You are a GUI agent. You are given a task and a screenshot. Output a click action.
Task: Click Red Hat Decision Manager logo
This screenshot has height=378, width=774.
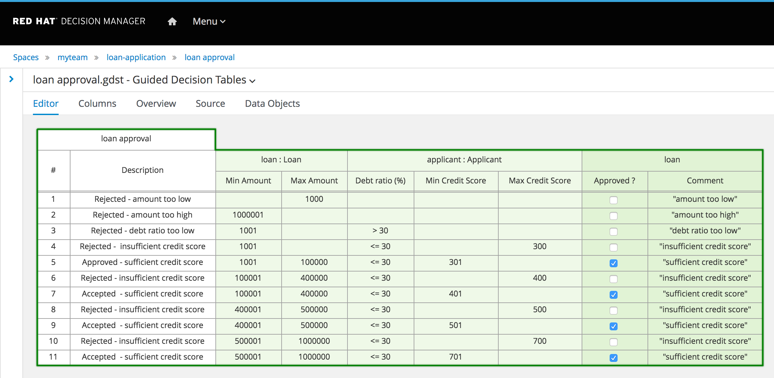point(79,21)
